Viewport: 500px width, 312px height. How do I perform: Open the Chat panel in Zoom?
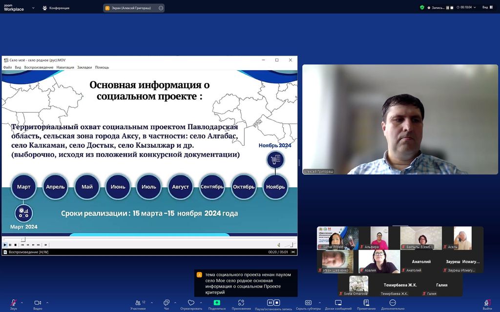click(167, 304)
